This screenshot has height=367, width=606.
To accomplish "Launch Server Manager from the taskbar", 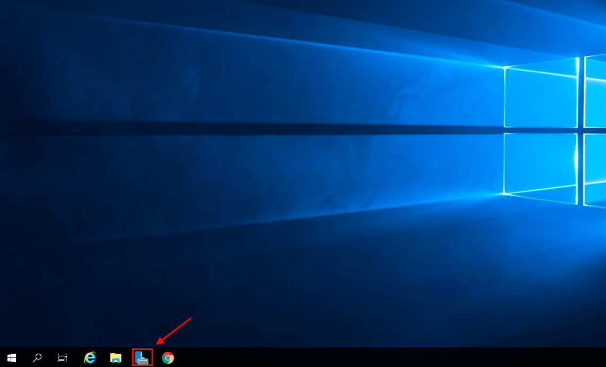I will click(142, 358).
